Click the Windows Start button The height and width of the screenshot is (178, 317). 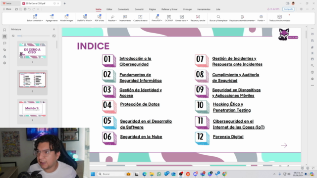pos(93,174)
